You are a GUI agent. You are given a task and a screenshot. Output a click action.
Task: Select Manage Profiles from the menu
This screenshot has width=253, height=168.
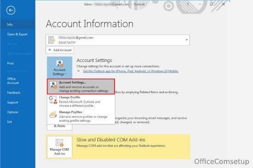pyautogui.click(x=81, y=116)
